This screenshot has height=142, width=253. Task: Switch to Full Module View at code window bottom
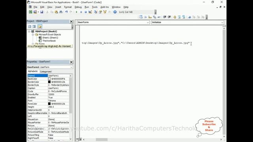tap(80, 139)
